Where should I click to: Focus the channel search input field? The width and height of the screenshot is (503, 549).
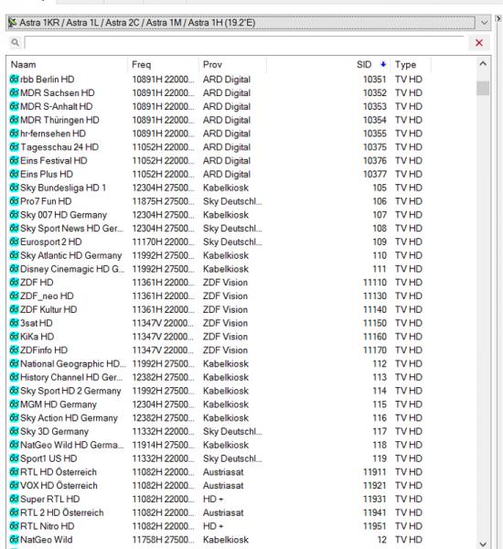pyautogui.click(x=245, y=43)
